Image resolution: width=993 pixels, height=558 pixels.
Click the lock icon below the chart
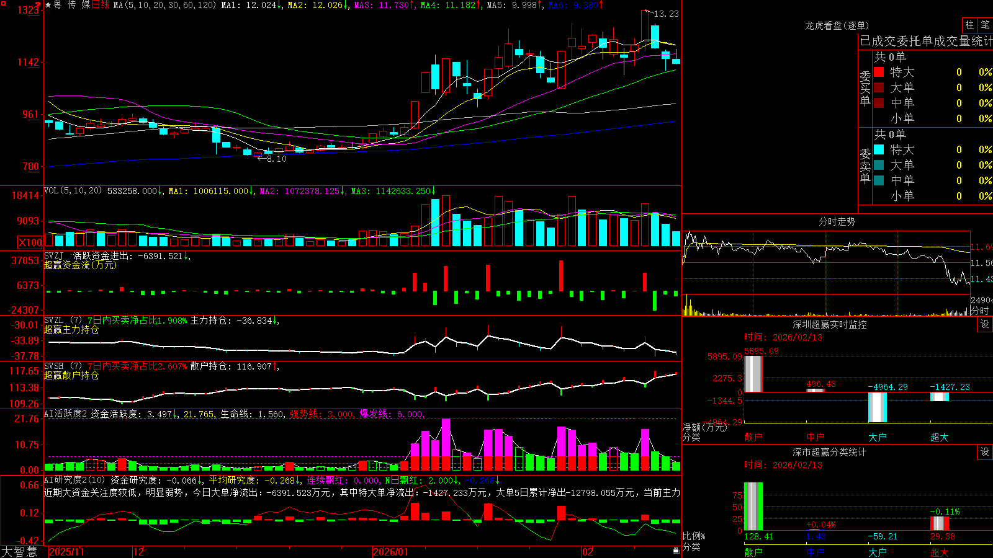coord(676,551)
